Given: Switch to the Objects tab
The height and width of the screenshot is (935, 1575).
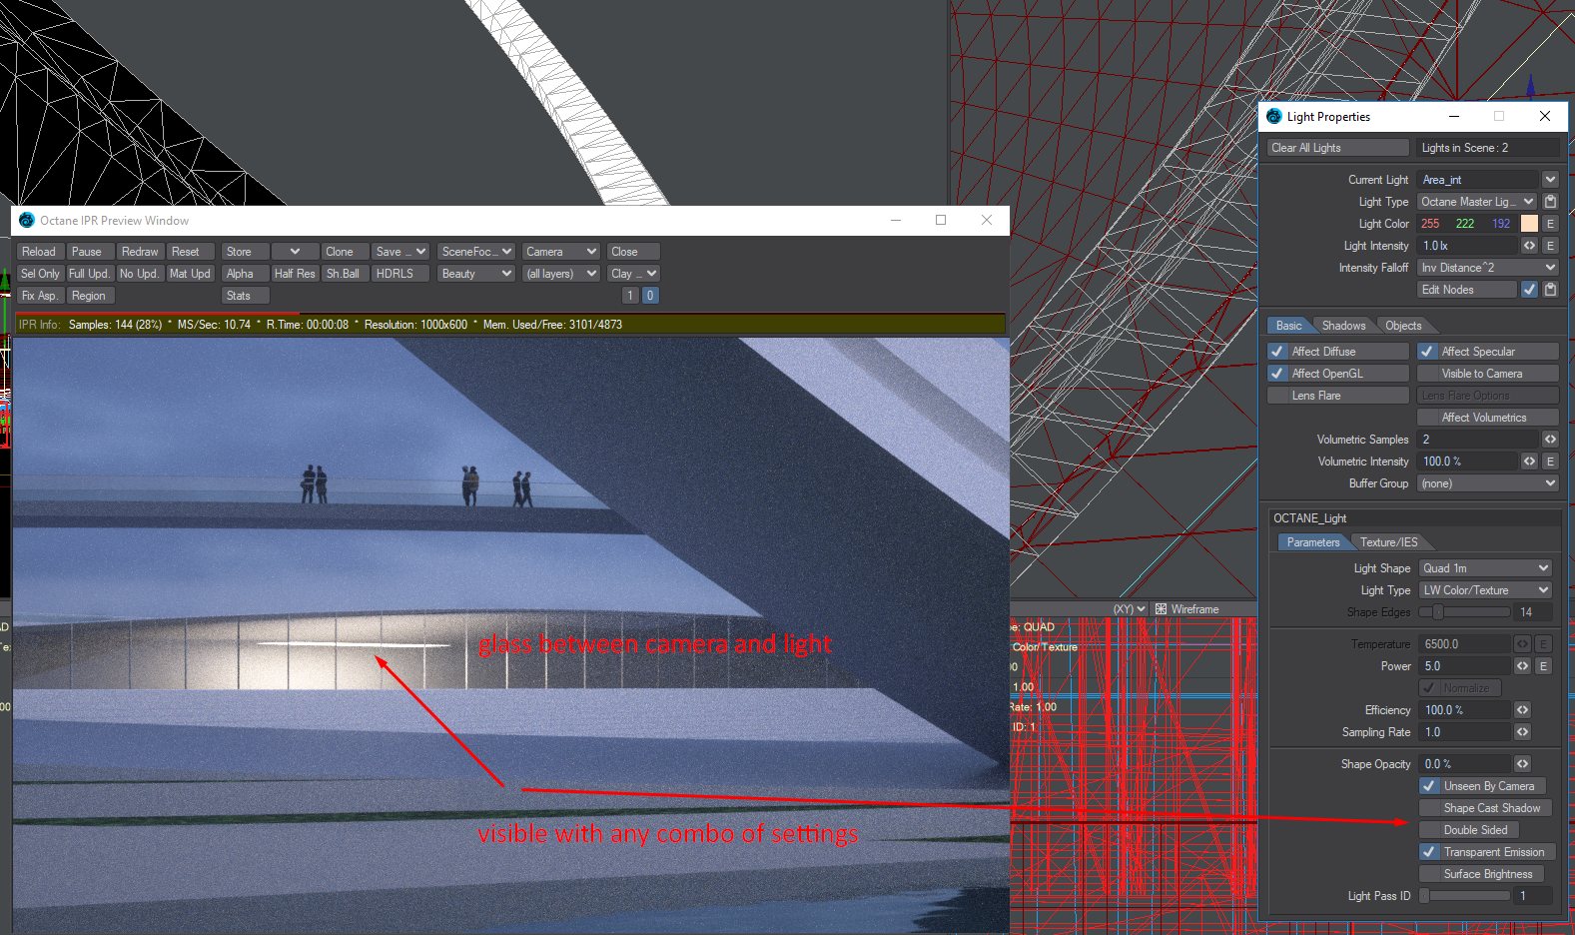Looking at the screenshot, I should click(1403, 326).
